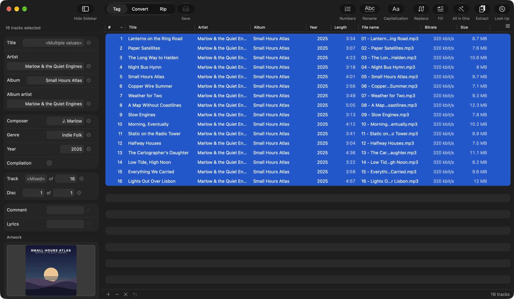Select the track 'Paper Satellites'
514x299 pixels.
pyautogui.click(x=308, y=48)
